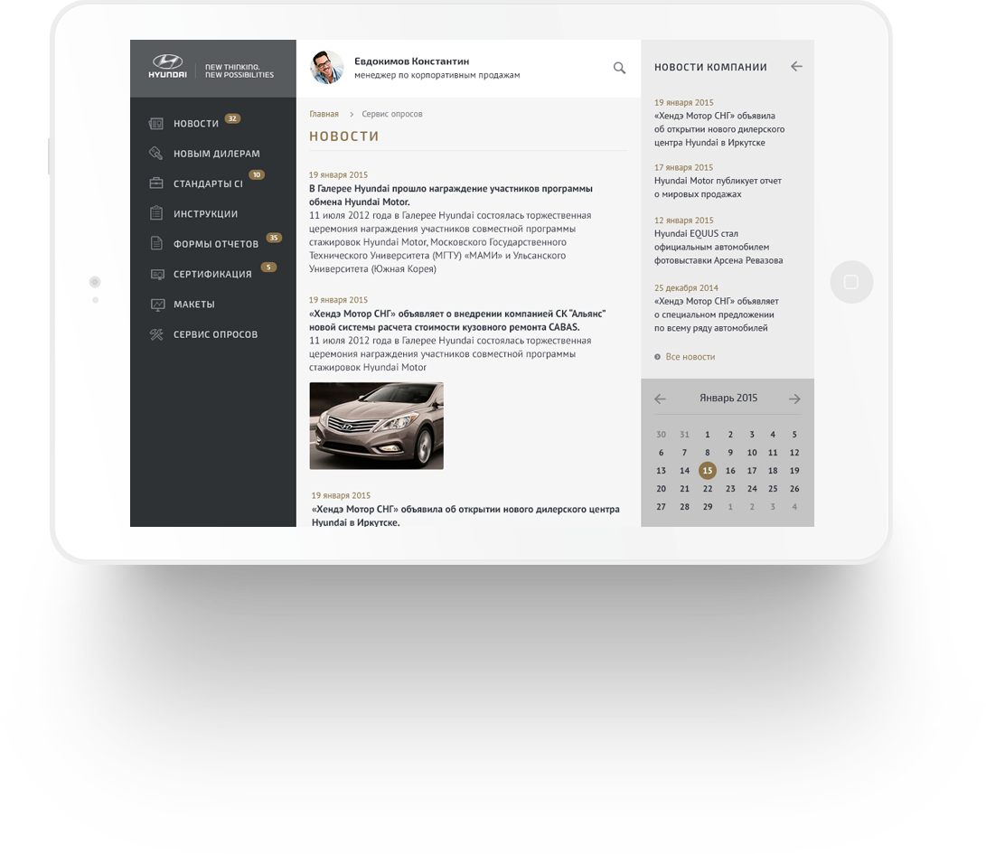This screenshot has width=986, height=854.
Task: Click the chart icon beside Макеты
Action: pos(157,305)
